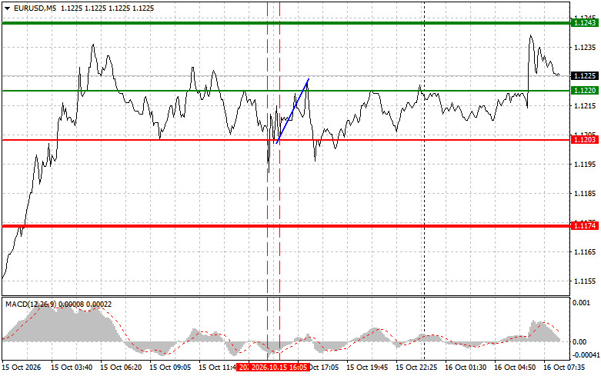Viewport: 601px width, 376px height.
Task: Click the 15 Oct 22:25 time axis label
Action: coord(416,368)
